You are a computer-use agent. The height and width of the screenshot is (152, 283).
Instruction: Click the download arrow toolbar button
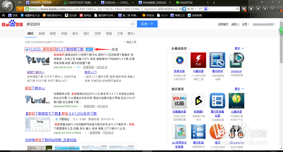coord(265,9)
